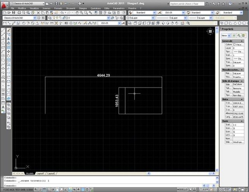Click the MODELLO button in status bar
This screenshot has width=249, height=192.
point(182,190)
